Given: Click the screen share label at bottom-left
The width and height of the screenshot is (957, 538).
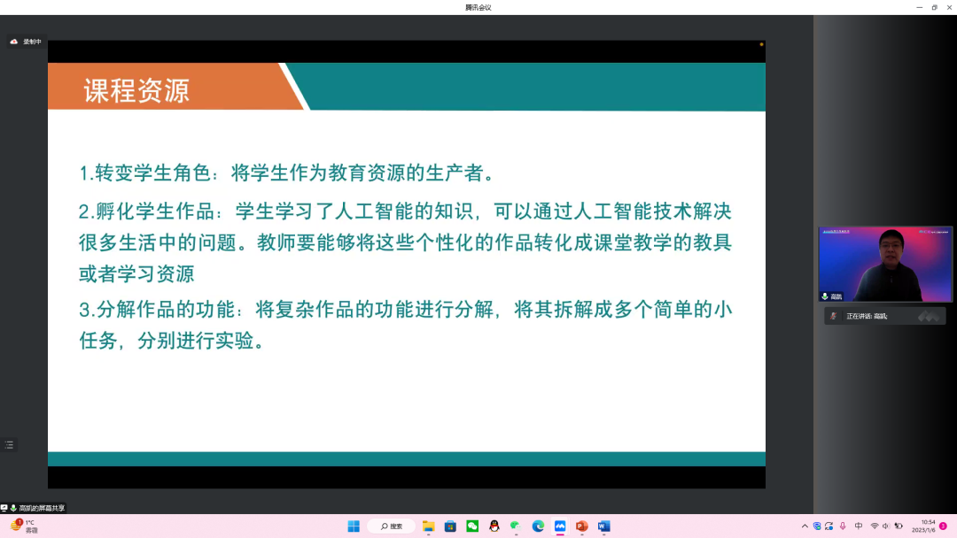Looking at the screenshot, I should [x=36, y=508].
